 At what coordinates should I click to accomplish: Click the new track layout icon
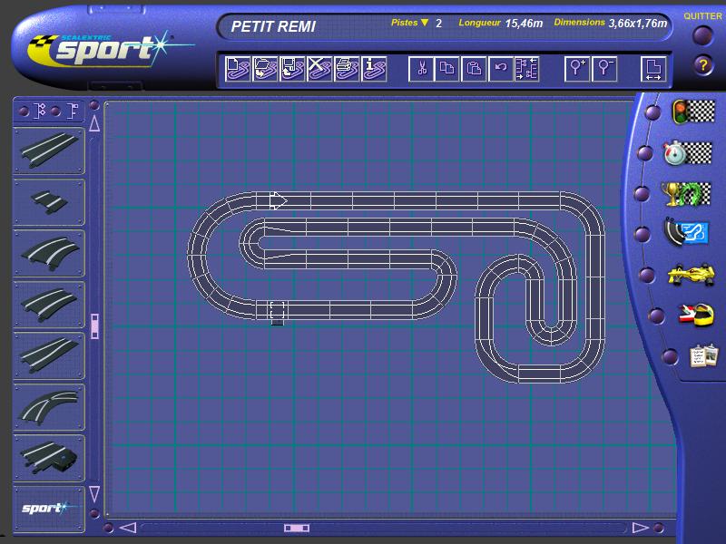coord(238,69)
